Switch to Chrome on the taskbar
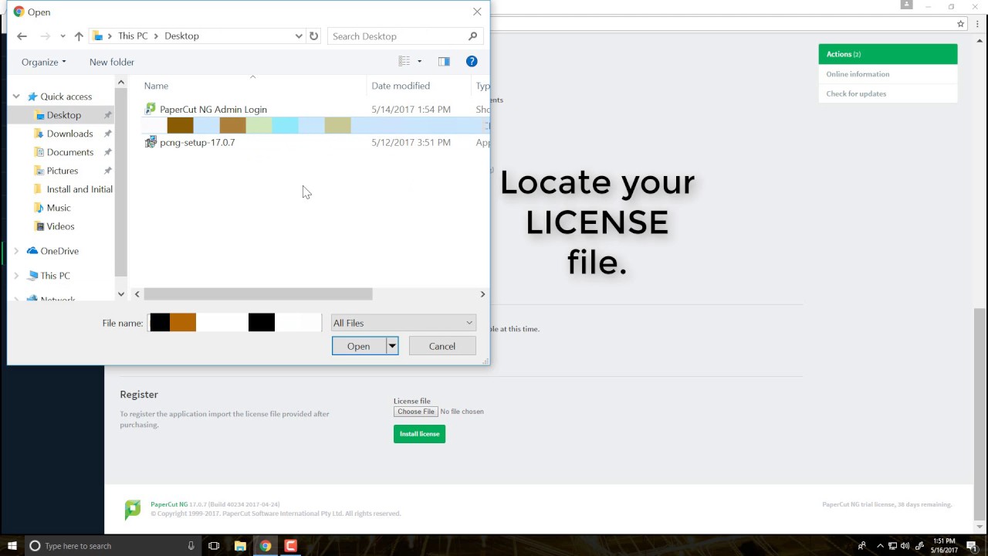988x556 pixels. tap(266, 546)
